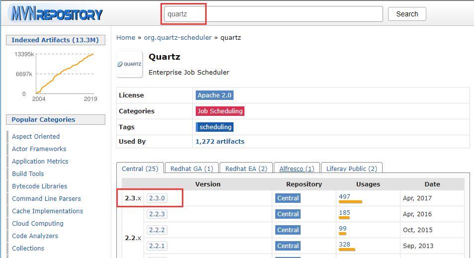Open org.quartz-scheduler breadcrumb link
Screen dimensions: 474x258
tap(178, 37)
